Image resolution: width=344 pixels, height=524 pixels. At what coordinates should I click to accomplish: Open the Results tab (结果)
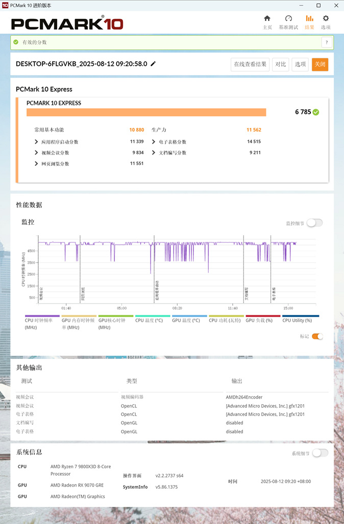[309, 23]
